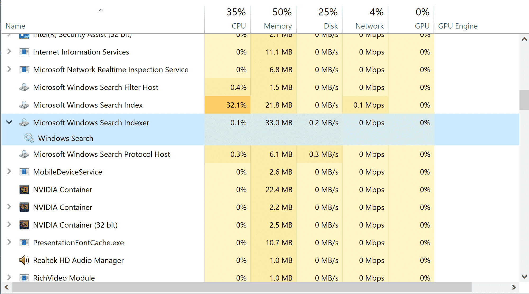The height and width of the screenshot is (294, 529).
Task: Click the Realtek HD Audio Manager speaker icon
Action: (x=24, y=260)
